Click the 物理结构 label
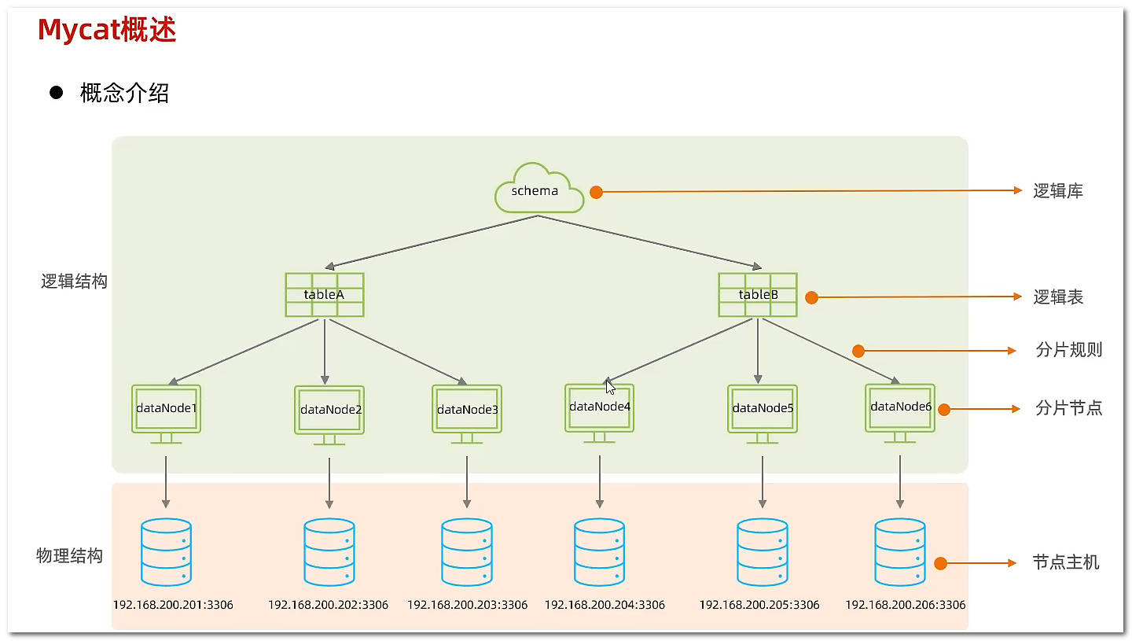This screenshot has height=641, width=1132. click(x=70, y=556)
